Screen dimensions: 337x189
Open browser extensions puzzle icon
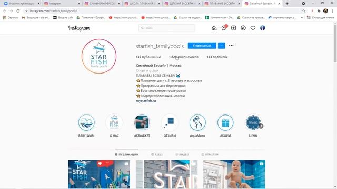tap(319, 11)
